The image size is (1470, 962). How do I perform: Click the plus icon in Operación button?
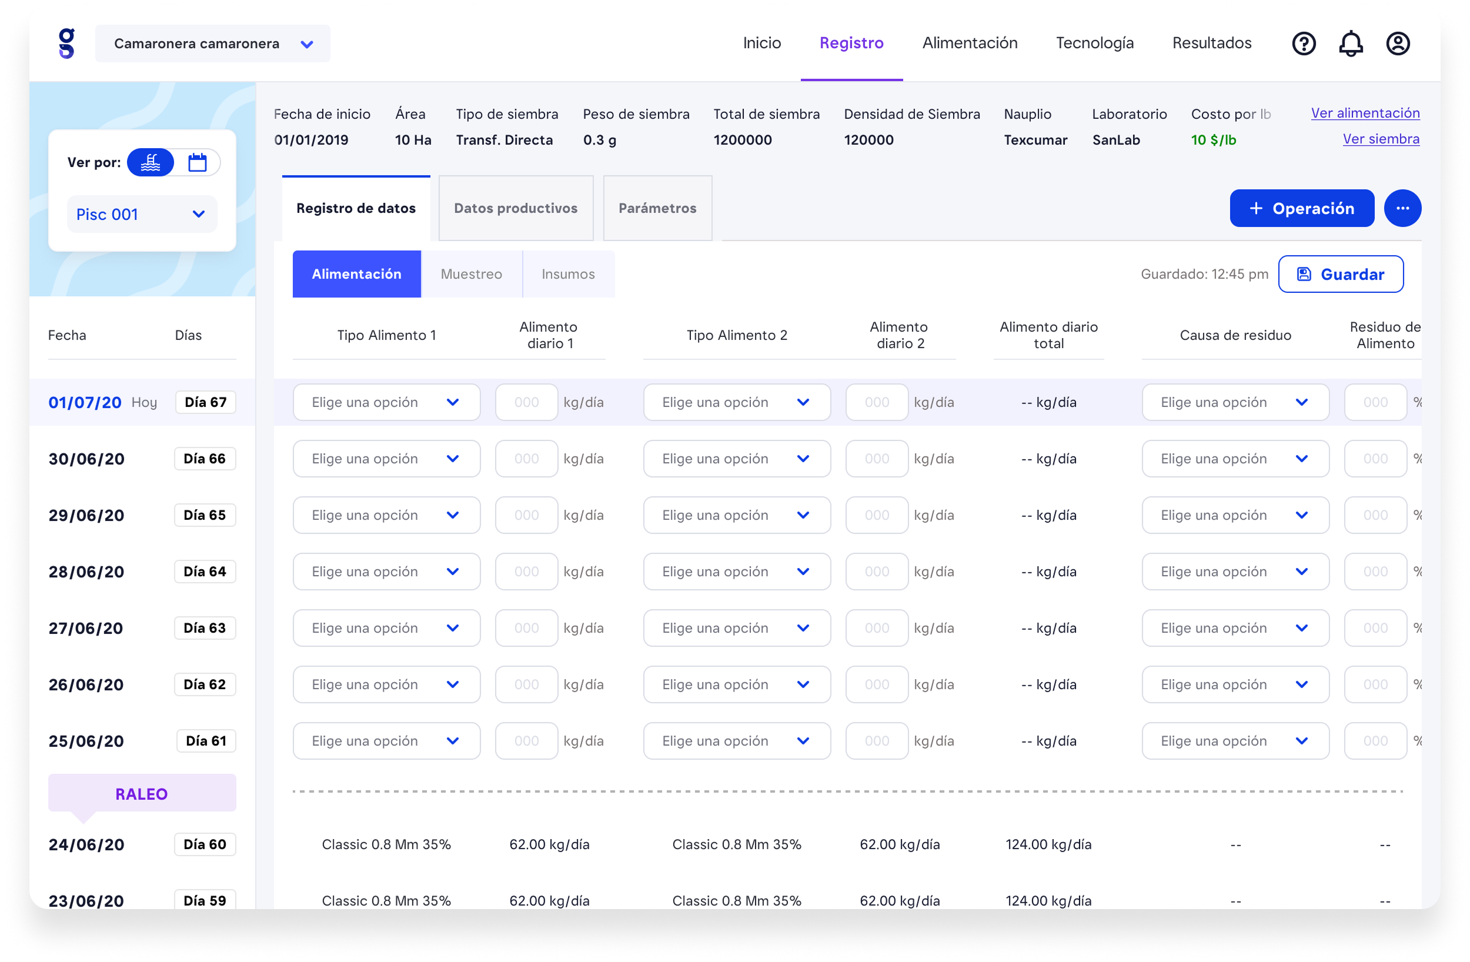point(1256,208)
